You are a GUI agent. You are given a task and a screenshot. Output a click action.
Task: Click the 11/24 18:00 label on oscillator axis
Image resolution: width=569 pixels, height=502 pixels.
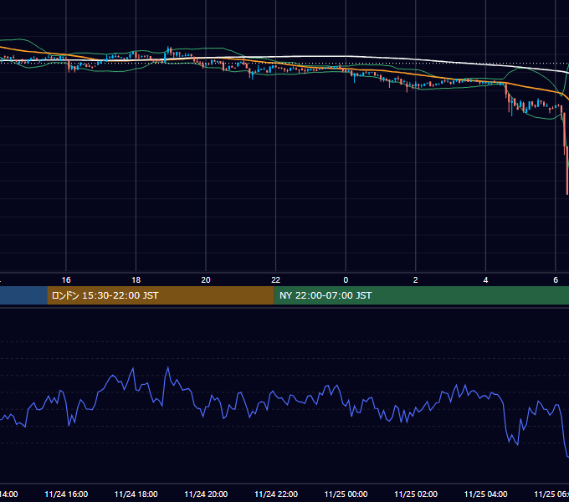(136, 494)
